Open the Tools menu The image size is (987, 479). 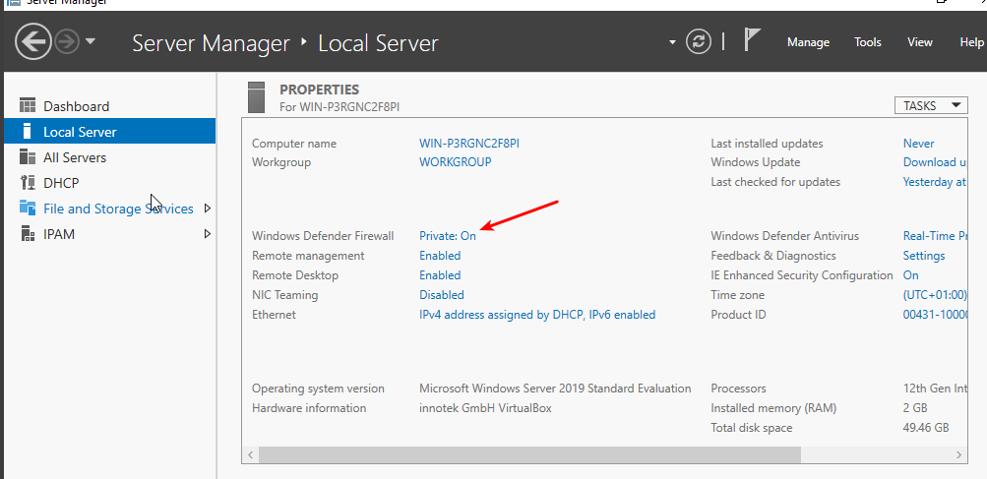tap(868, 42)
